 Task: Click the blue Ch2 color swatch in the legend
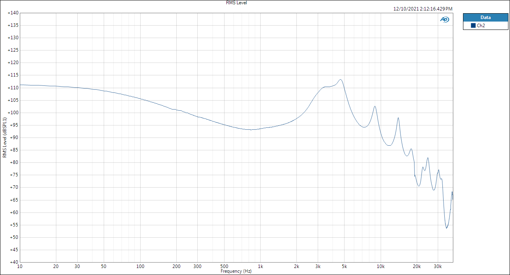(473, 26)
